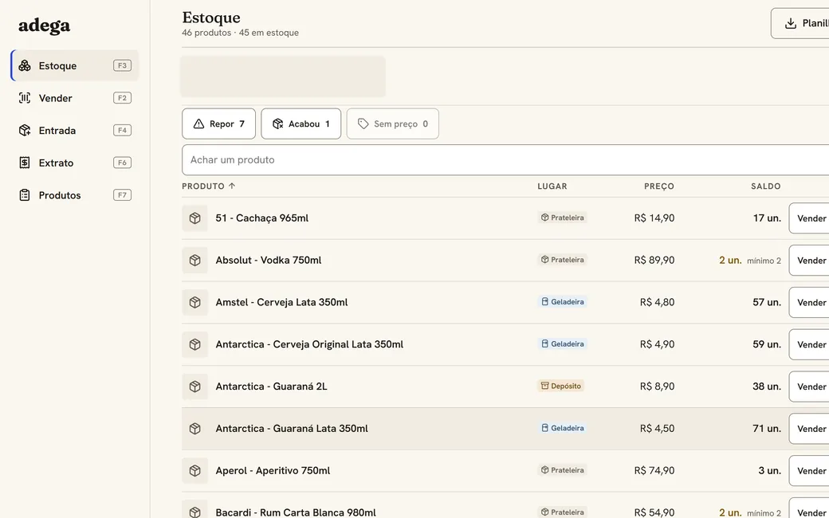Viewport: 829px width, 518px height.
Task: Click the F3 shortcut badge beside Estoque
Action: pos(122,65)
